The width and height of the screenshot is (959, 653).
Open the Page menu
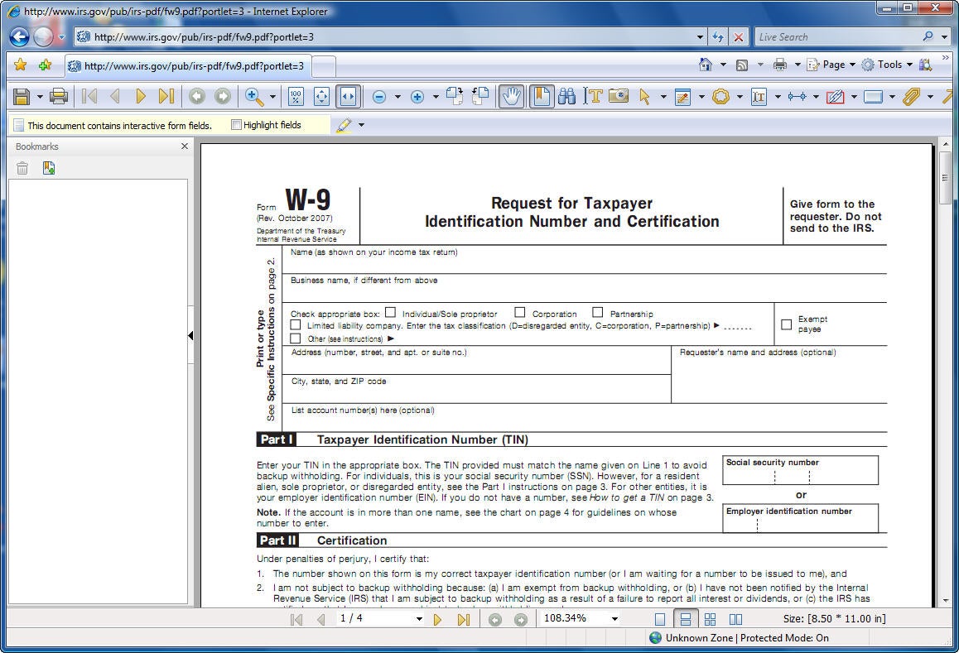[831, 65]
